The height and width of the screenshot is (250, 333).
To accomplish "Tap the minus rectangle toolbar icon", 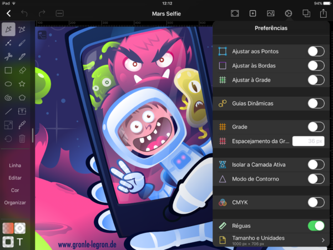I will coord(59,13).
